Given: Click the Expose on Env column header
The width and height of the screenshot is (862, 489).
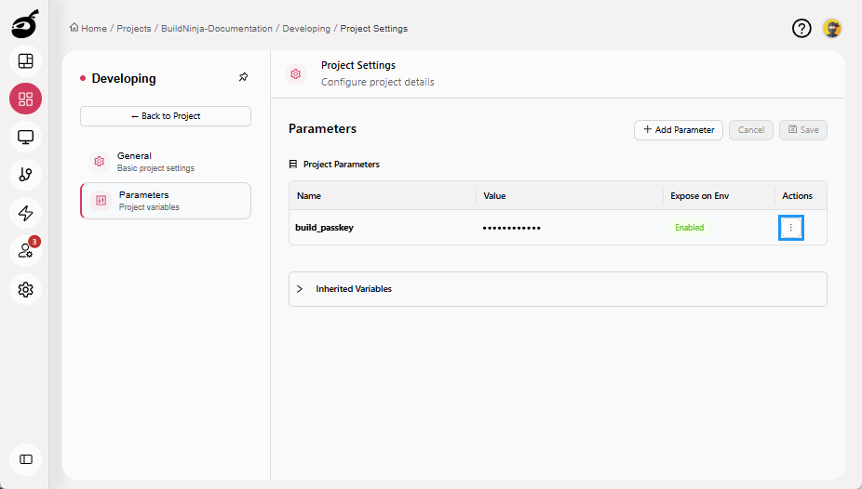Looking at the screenshot, I should (699, 196).
